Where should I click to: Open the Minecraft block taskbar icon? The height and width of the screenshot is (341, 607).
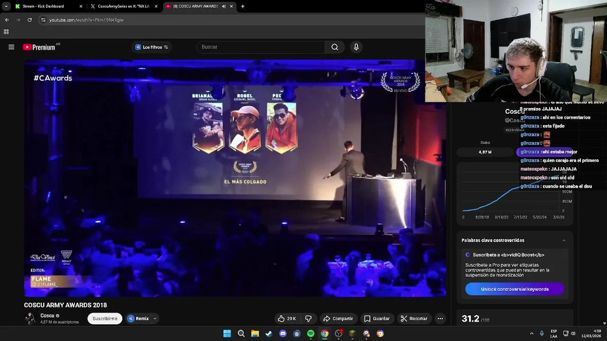pos(352,333)
